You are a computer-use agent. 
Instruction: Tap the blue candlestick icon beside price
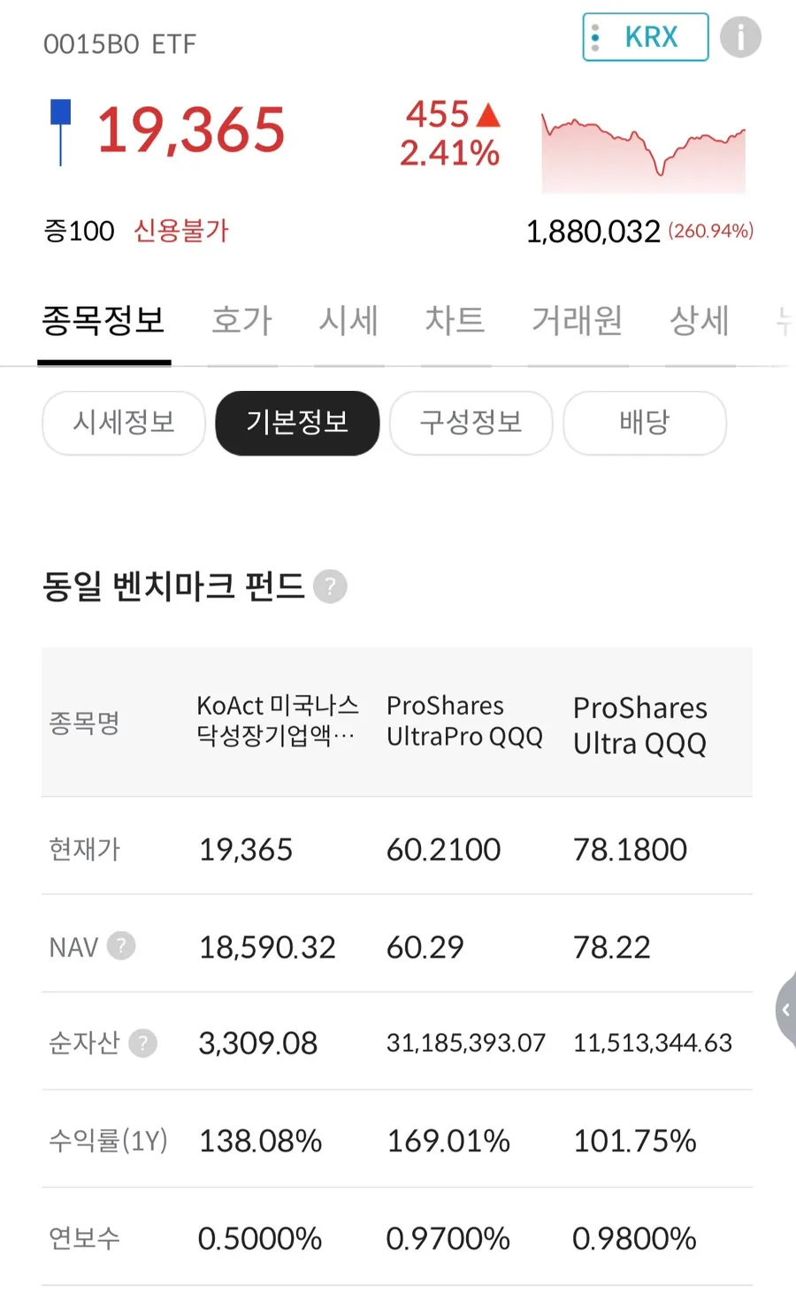(x=60, y=133)
